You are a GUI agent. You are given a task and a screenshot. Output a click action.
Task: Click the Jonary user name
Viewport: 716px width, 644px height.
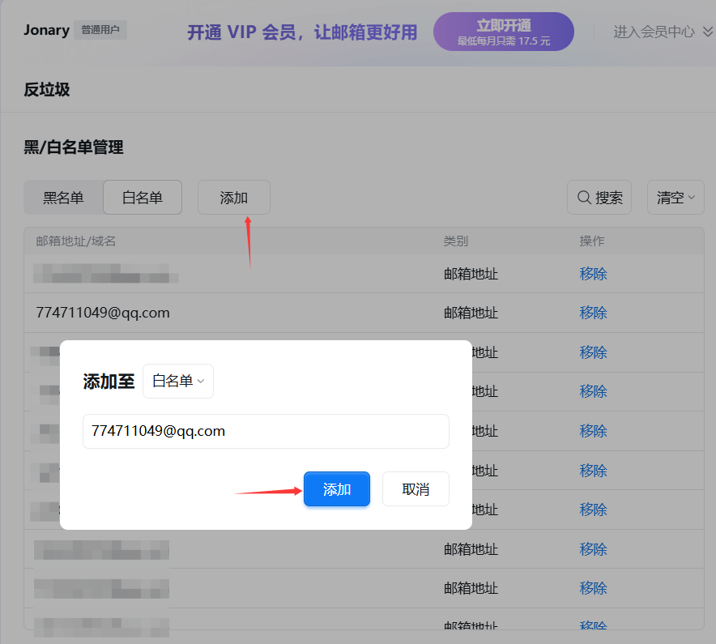[x=47, y=30]
